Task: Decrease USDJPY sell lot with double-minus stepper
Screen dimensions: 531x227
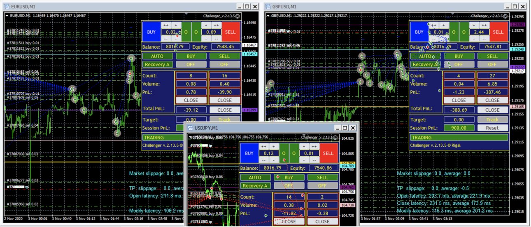Action: (314, 160)
